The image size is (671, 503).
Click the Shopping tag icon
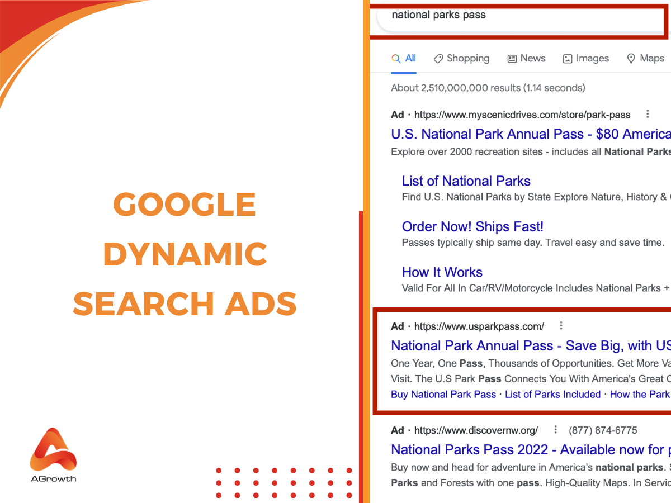(438, 59)
